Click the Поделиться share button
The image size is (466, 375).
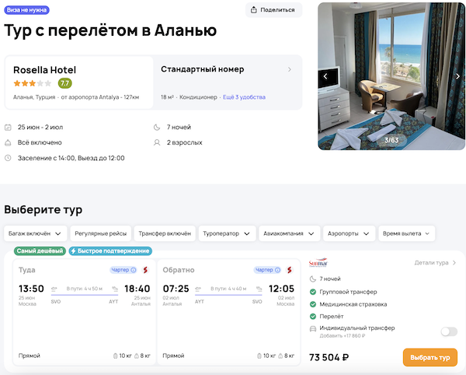point(274,10)
